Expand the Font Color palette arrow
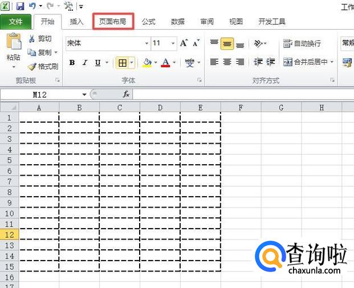 (174, 62)
